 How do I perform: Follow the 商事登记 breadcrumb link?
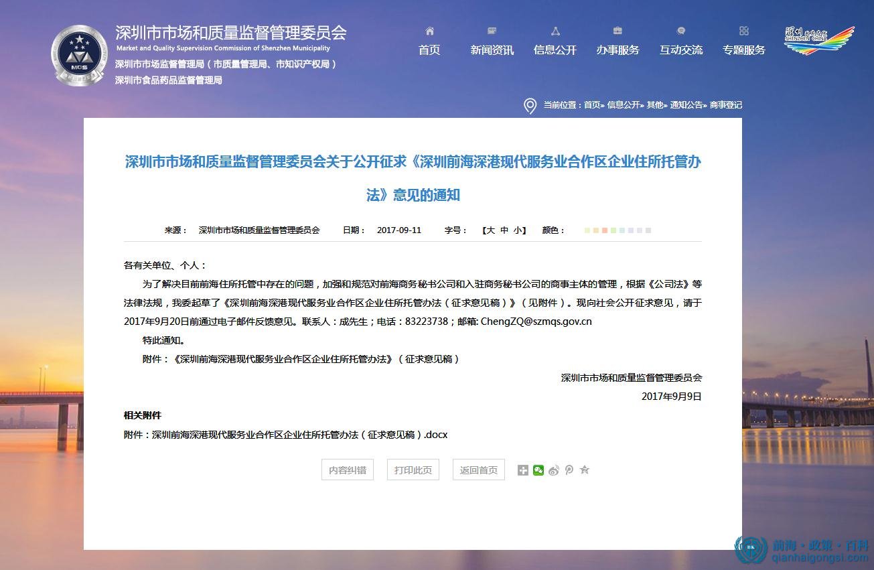click(726, 105)
